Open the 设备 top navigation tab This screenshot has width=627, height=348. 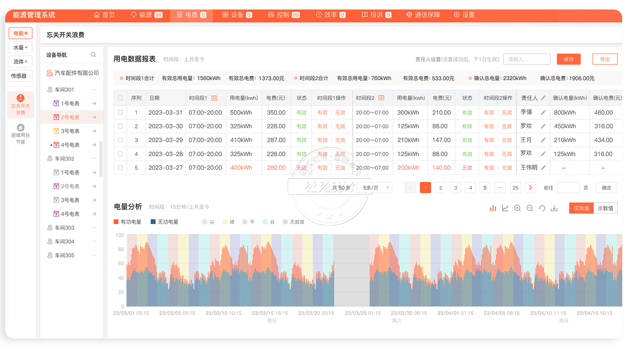(237, 15)
